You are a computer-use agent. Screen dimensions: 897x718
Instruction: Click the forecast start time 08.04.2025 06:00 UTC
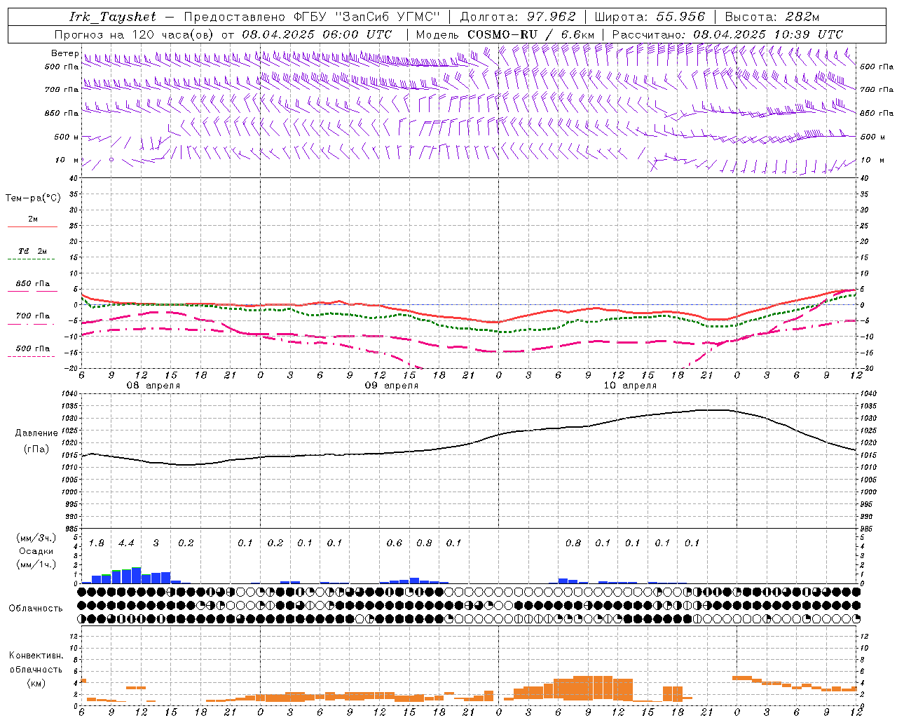(317, 34)
